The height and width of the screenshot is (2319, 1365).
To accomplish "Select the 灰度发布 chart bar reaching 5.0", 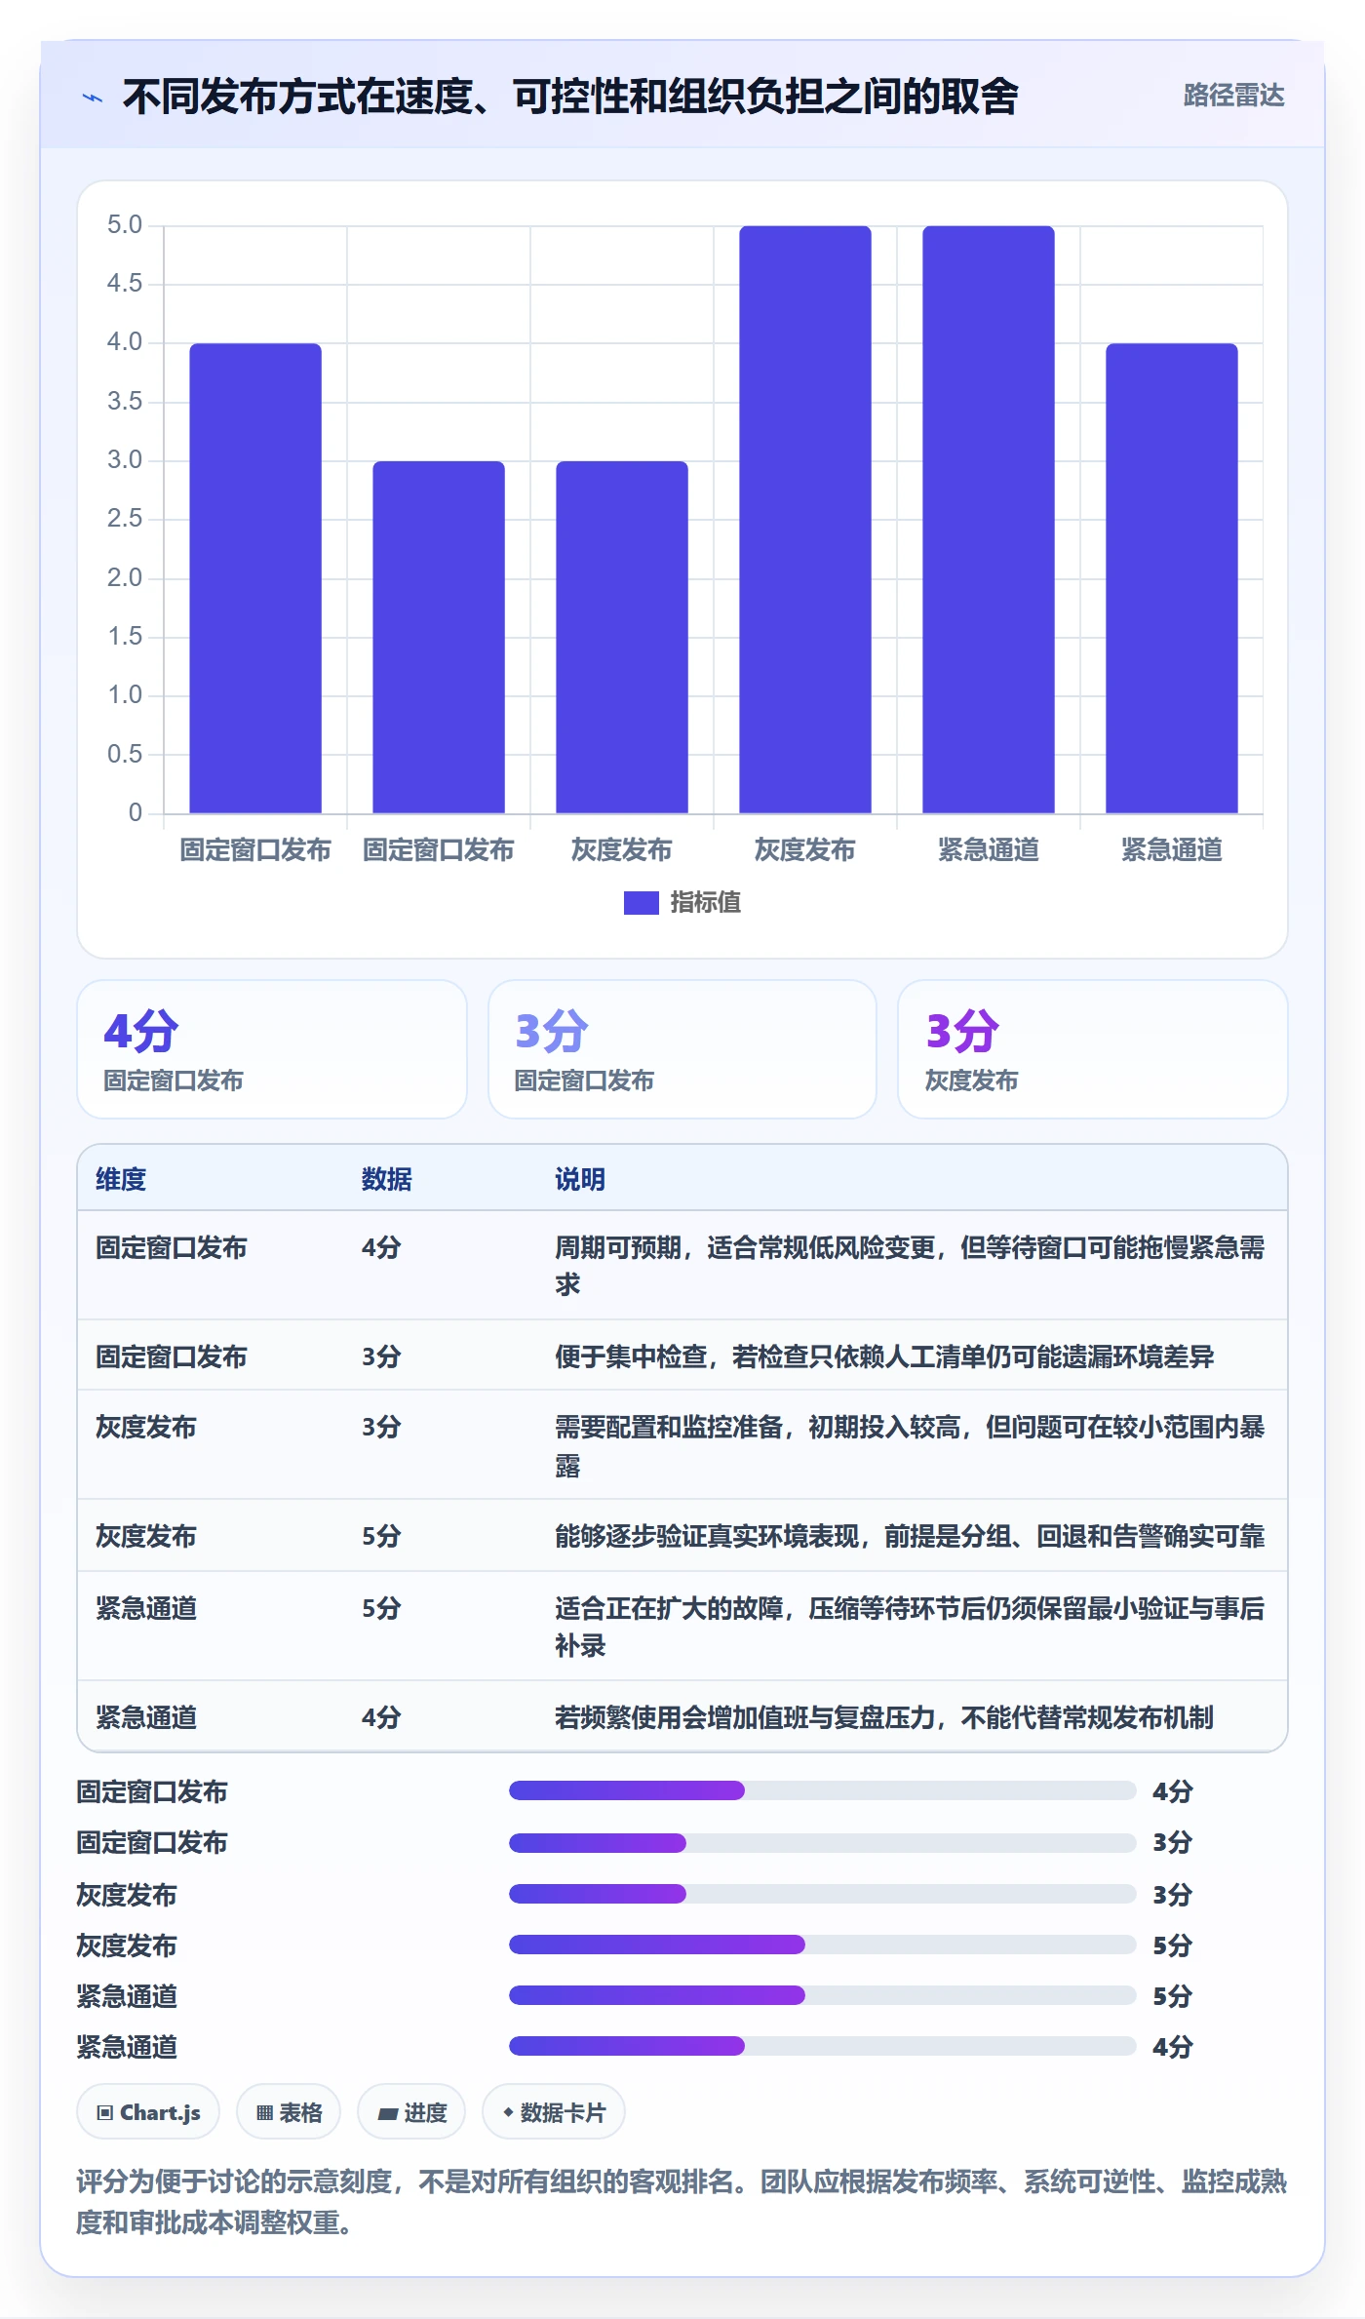I will pyautogui.click(x=805, y=520).
